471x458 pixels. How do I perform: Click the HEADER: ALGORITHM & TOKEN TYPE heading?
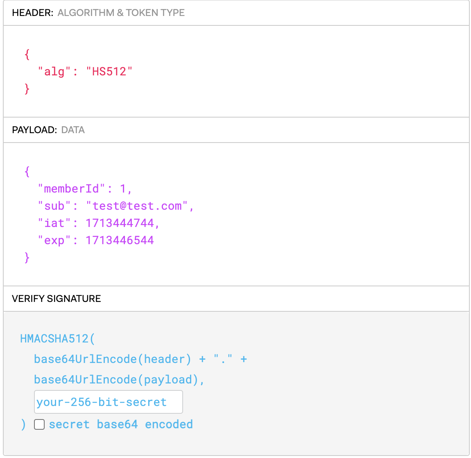(x=98, y=13)
